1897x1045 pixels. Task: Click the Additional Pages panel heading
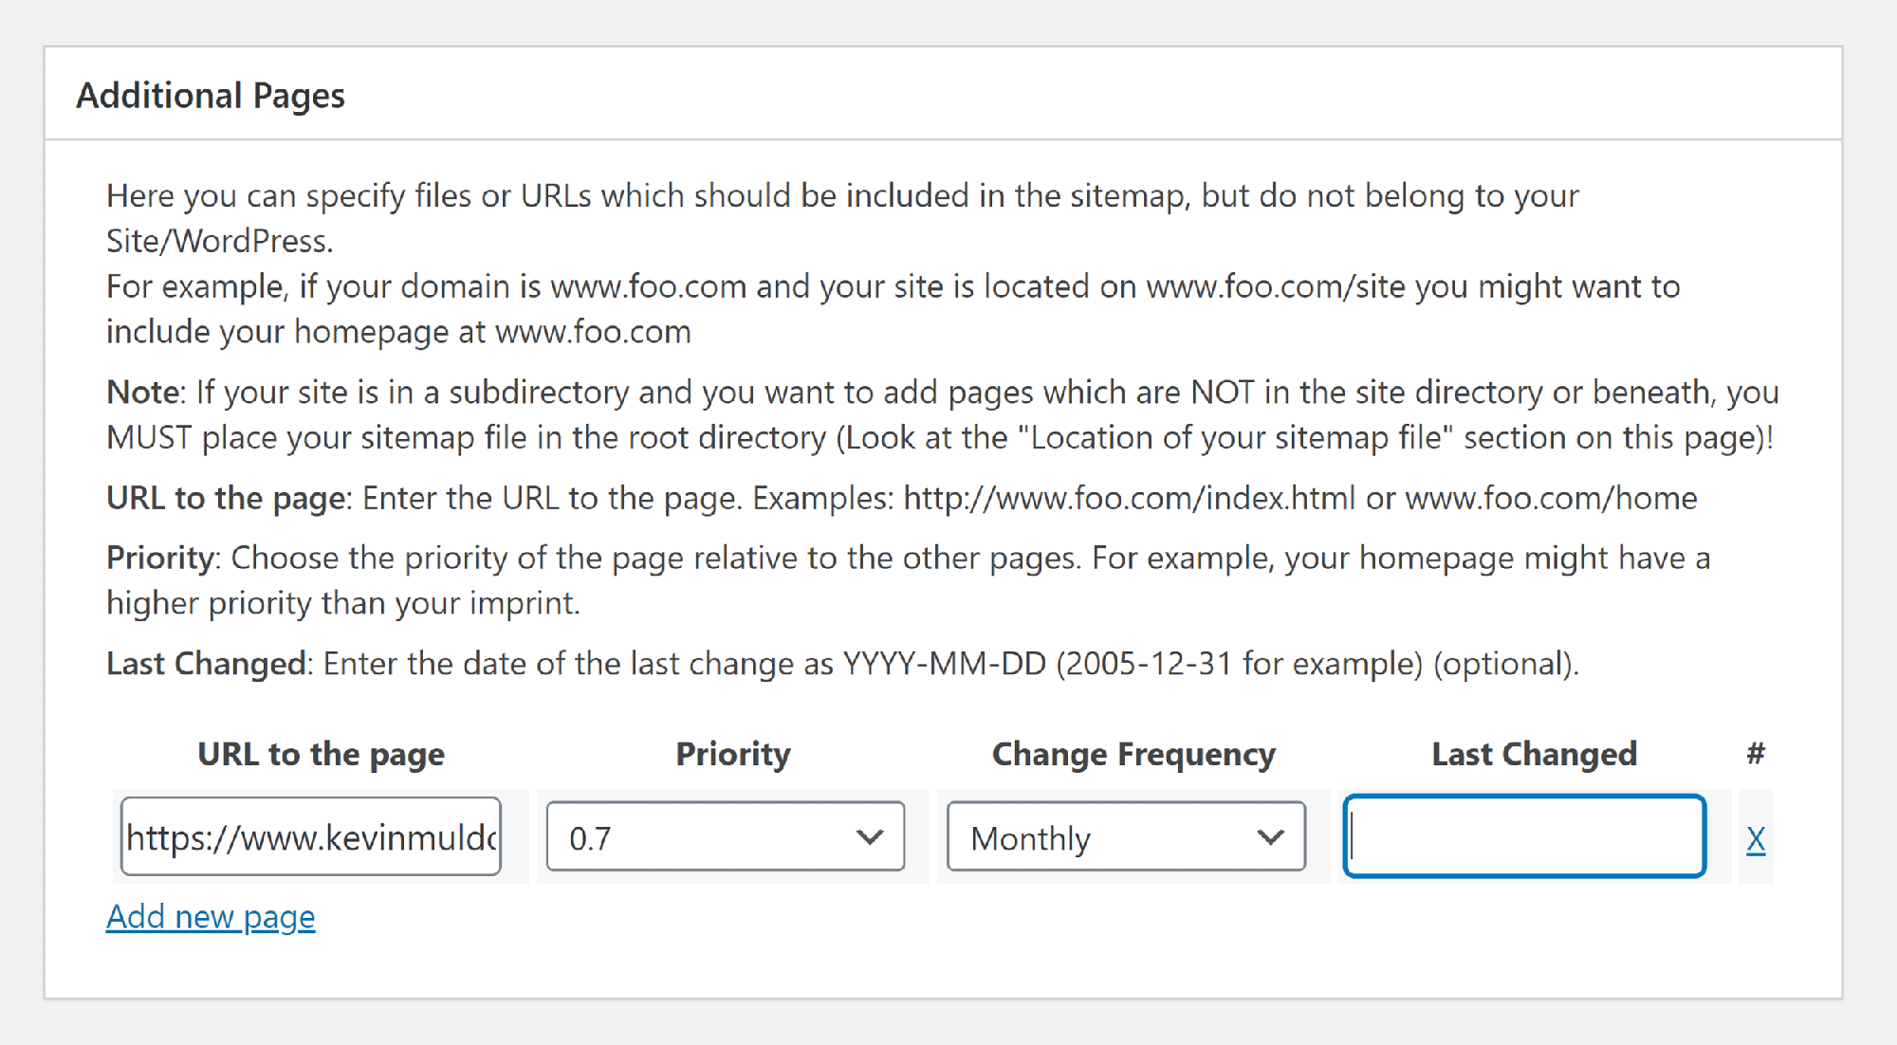pos(211,96)
